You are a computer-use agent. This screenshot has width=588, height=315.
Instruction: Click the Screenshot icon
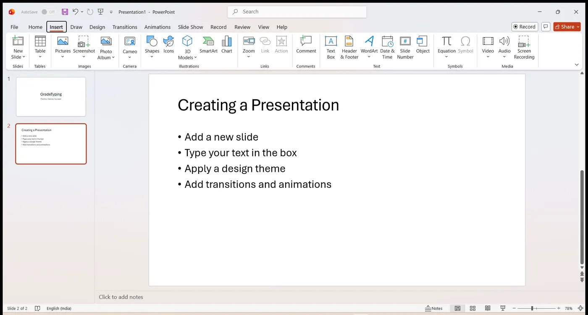point(84,41)
